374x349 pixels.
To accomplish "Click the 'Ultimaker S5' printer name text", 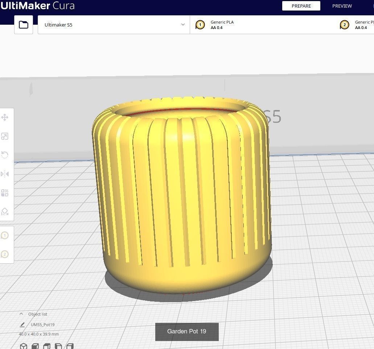I will click(x=58, y=25).
